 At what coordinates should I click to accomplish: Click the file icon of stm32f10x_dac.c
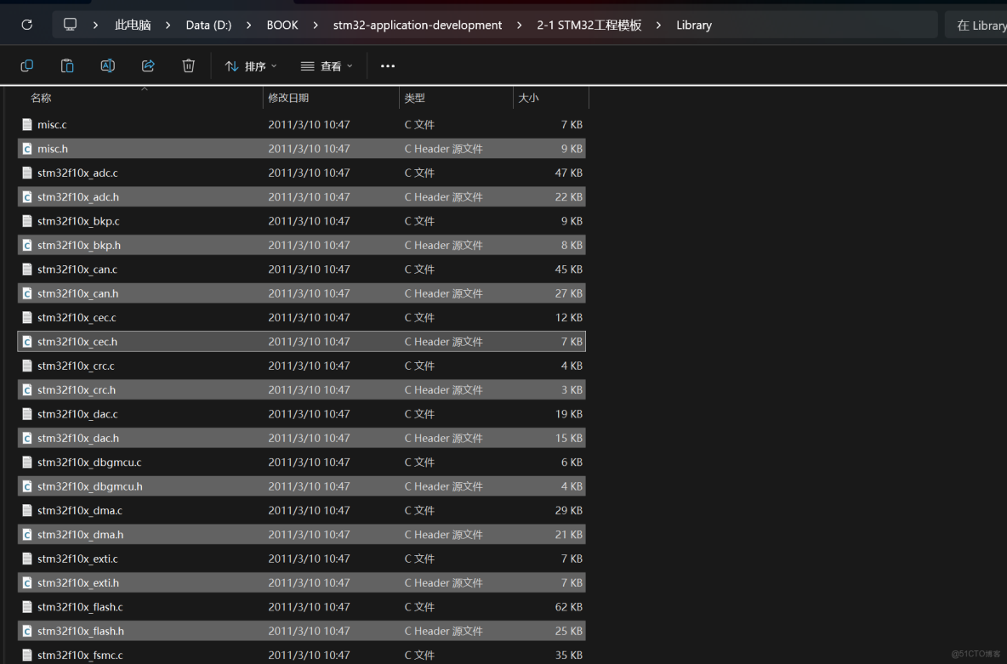(27, 414)
